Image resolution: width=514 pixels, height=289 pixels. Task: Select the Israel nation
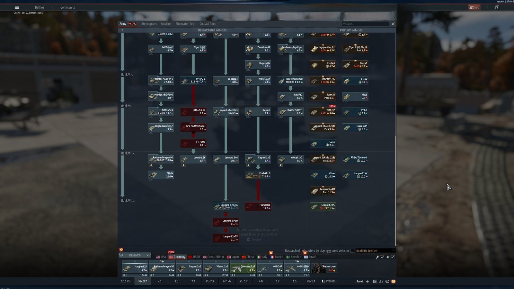click(310, 257)
